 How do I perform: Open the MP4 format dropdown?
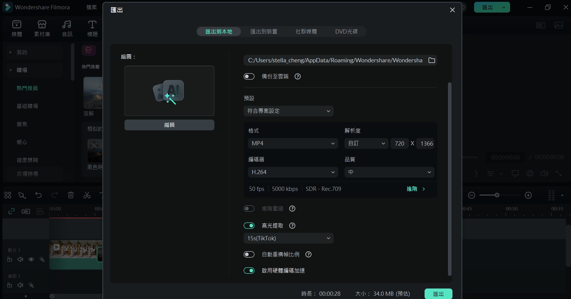tap(293, 143)
